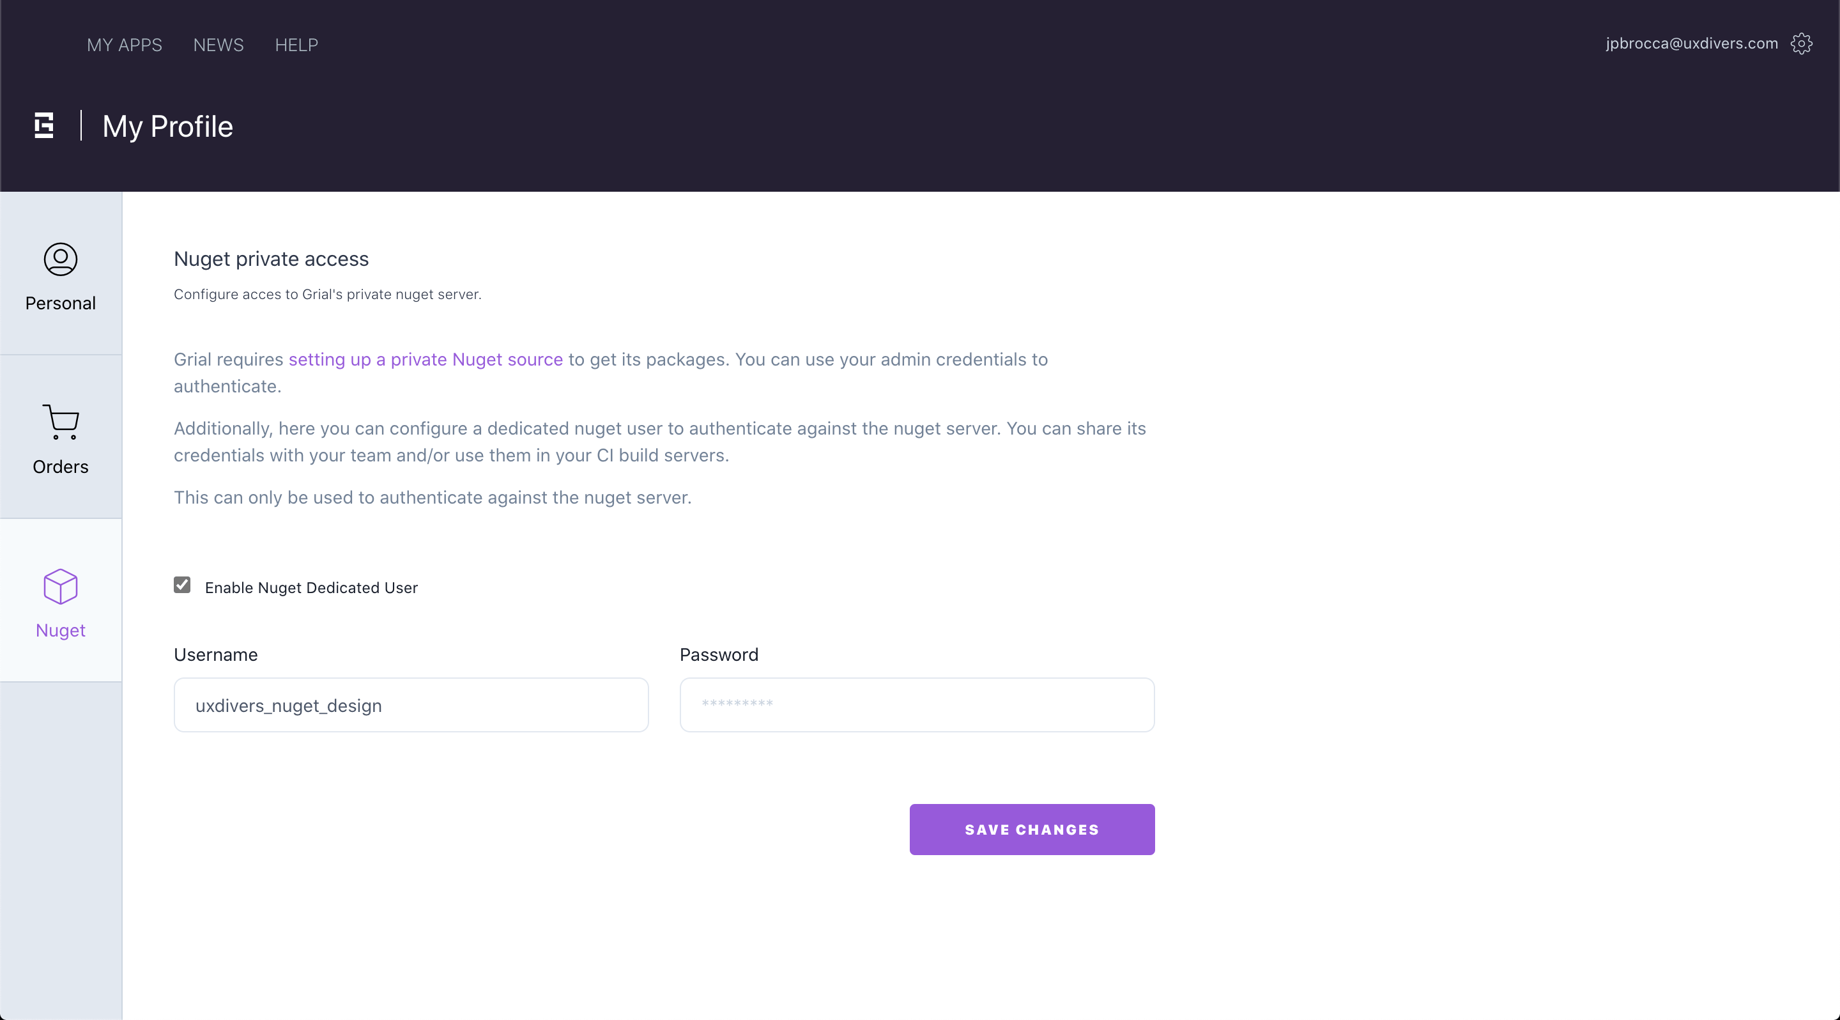Open the MY APPS menu
The image size is (1840, 1020).
click(x=125, y=45)
